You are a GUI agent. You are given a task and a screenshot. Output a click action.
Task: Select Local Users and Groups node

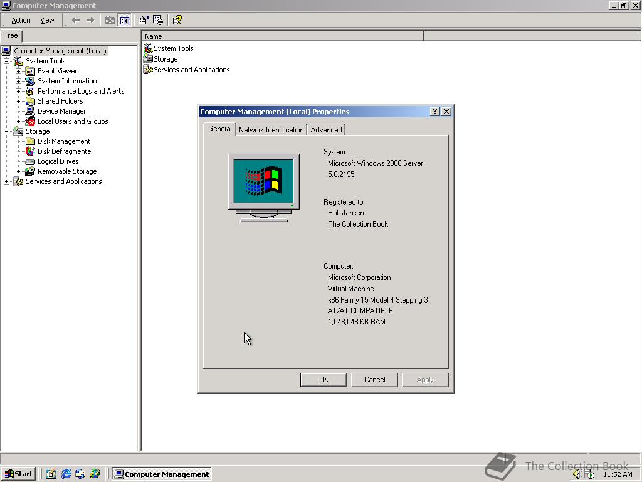73,121
